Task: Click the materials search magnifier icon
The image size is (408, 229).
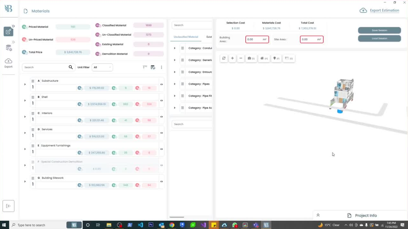Action: 71,67
